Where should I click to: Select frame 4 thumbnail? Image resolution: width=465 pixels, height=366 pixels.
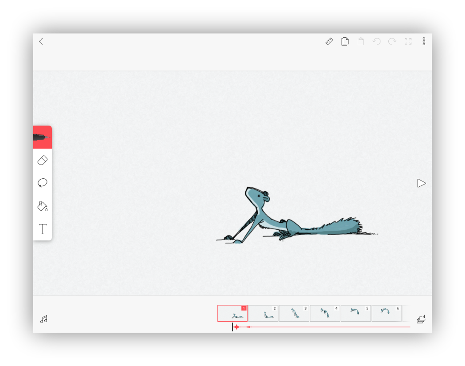[x=325, y=313]
